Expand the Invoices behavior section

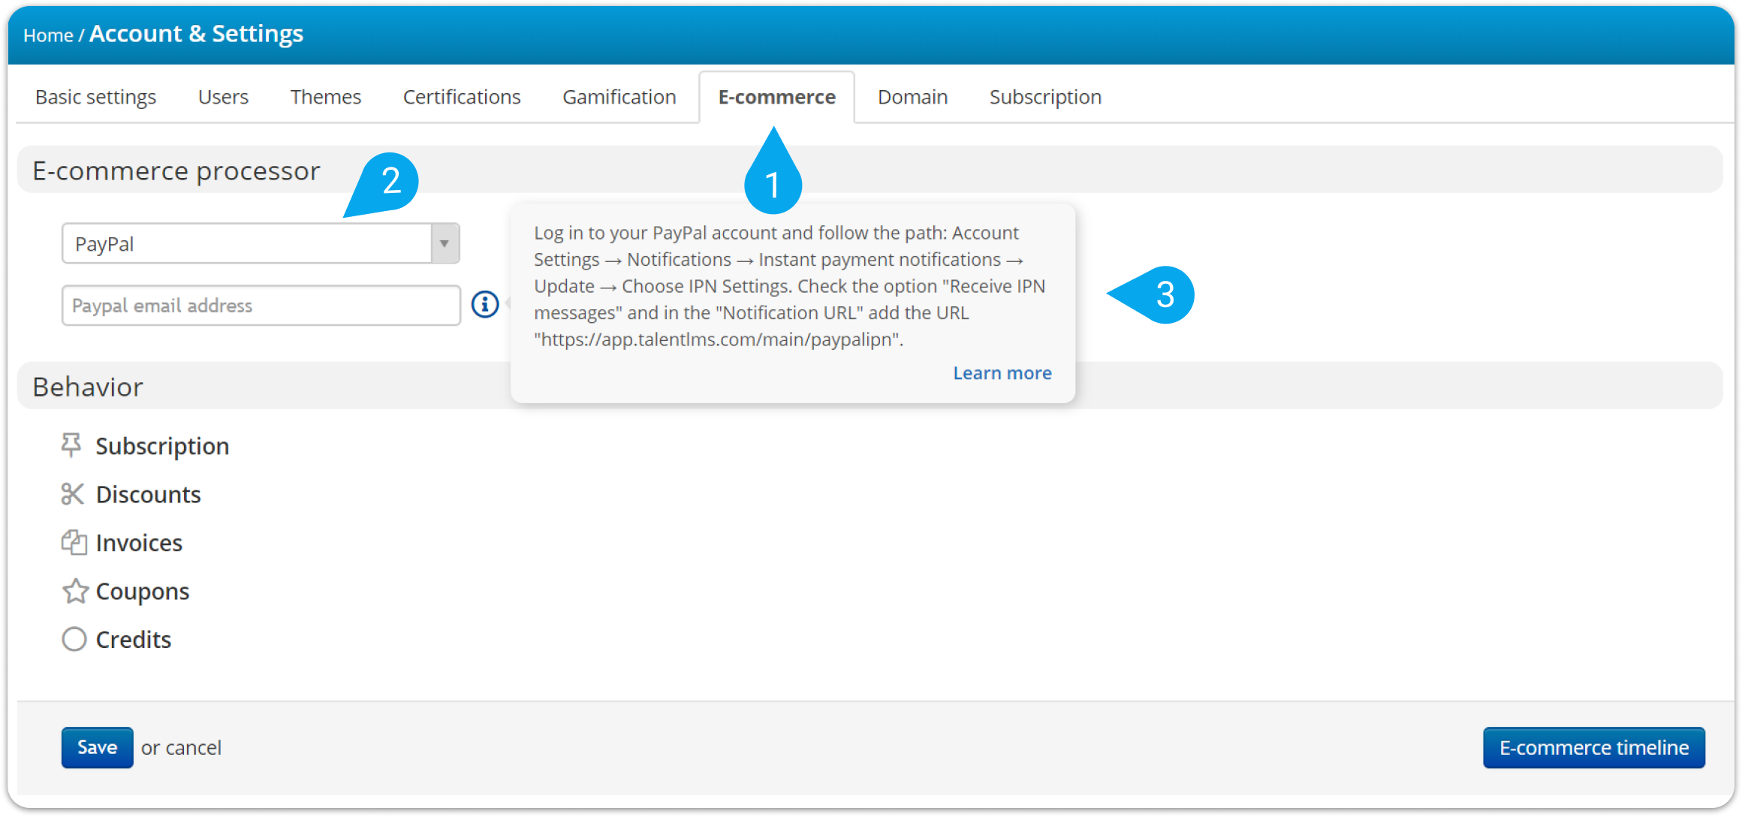pos(139,542)
